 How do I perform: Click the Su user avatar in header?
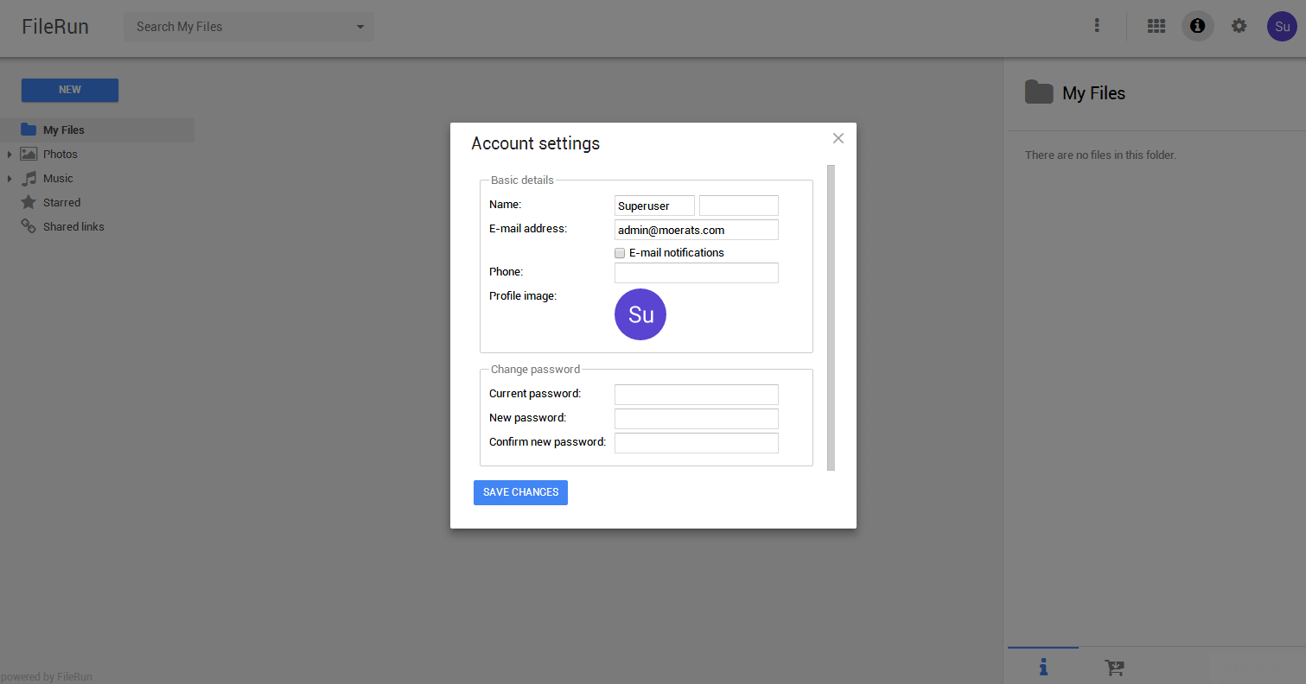coord(1283,26)
